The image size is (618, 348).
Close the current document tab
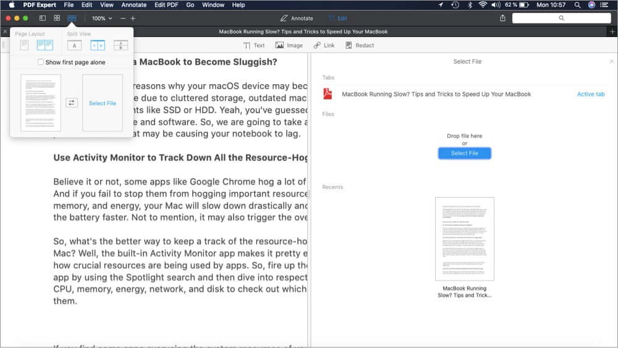click(5, 32)
